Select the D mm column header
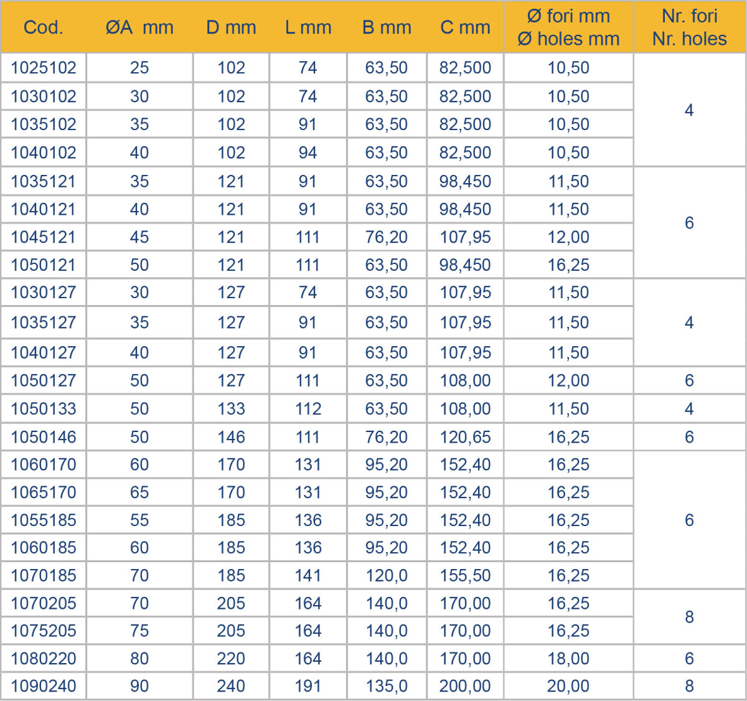The width and height of the screenshot is (747, 701). coord(231,27)
